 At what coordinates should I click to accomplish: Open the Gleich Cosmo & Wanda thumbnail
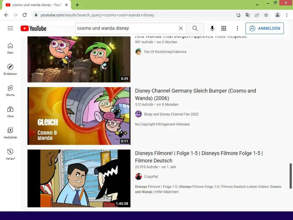(x=79, y=116)
